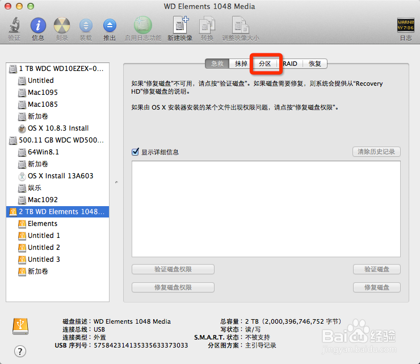This screenshot has height=364, width=420.
Task: Select 新加卷 volume under WD Elements
Action: tap(57, 271)
